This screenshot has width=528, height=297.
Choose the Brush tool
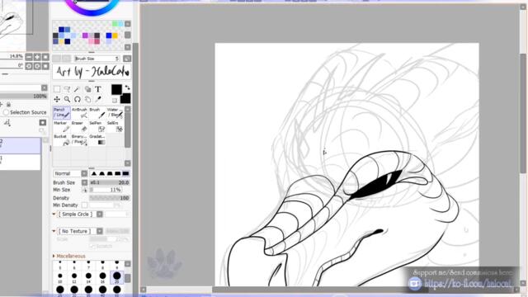(x=97, y=113)
